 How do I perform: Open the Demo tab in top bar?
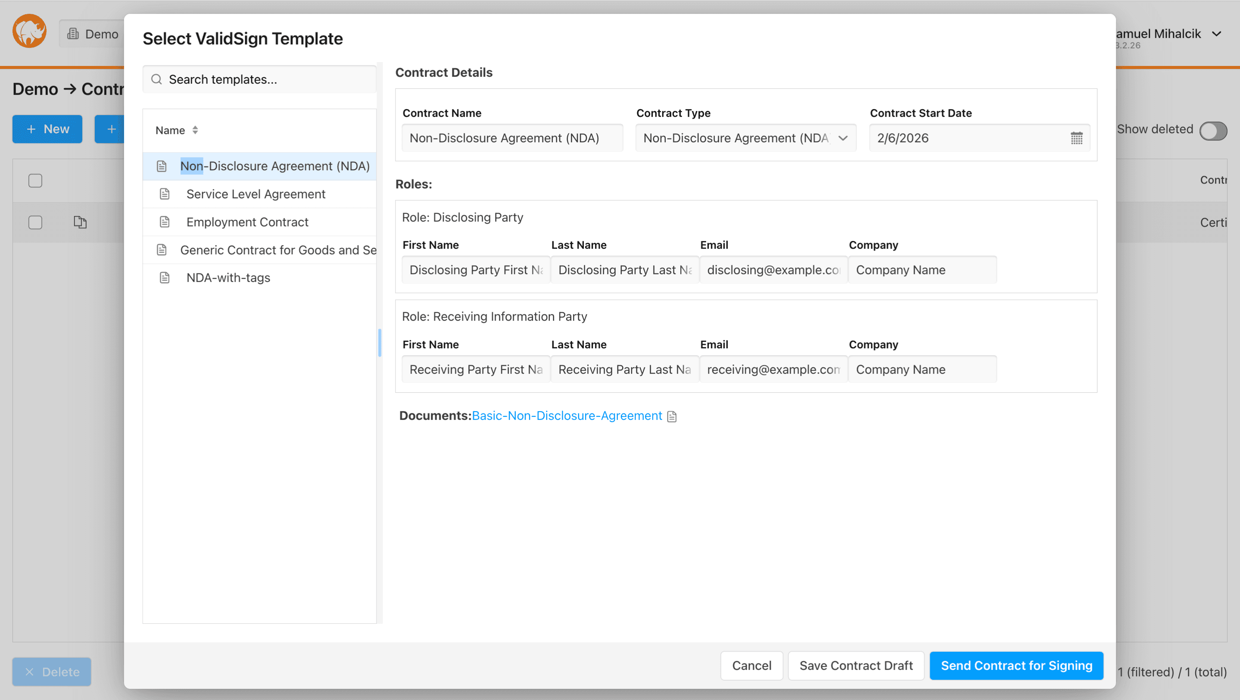click(93, 34)
